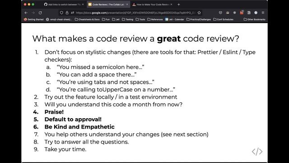Click the 'Take your time.' list item

65,149
